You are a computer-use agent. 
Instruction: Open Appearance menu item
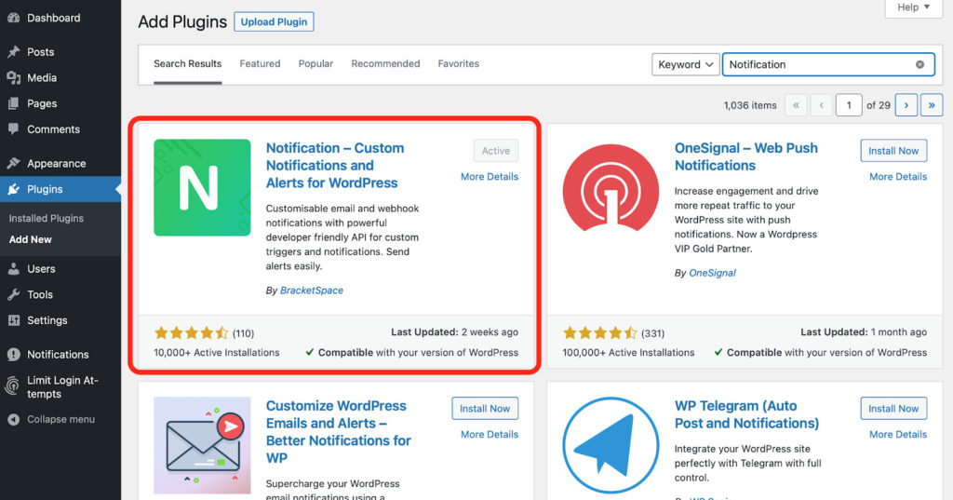pyautogui.click(x=56, y=163)
